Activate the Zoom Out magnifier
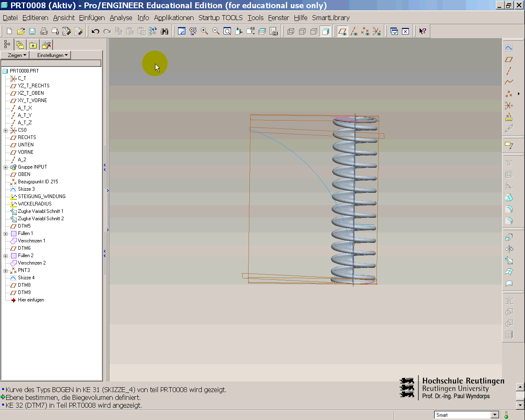The width and height of the screenshot is (525, 420). pos(216,31)
